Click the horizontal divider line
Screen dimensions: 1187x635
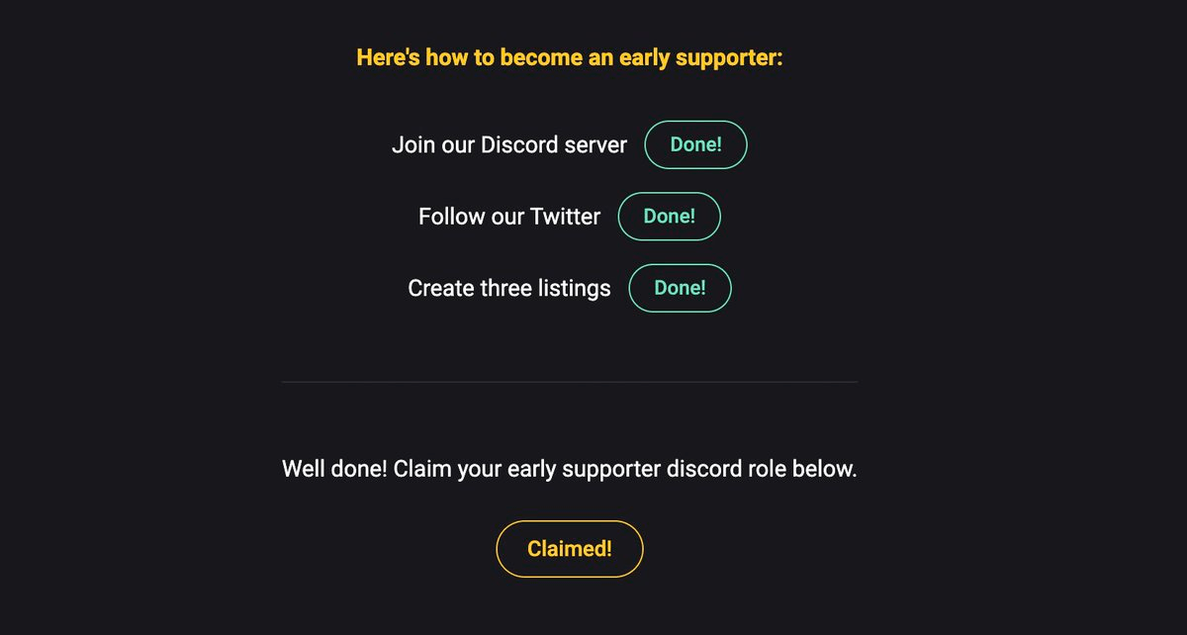(x=569, y=382)
